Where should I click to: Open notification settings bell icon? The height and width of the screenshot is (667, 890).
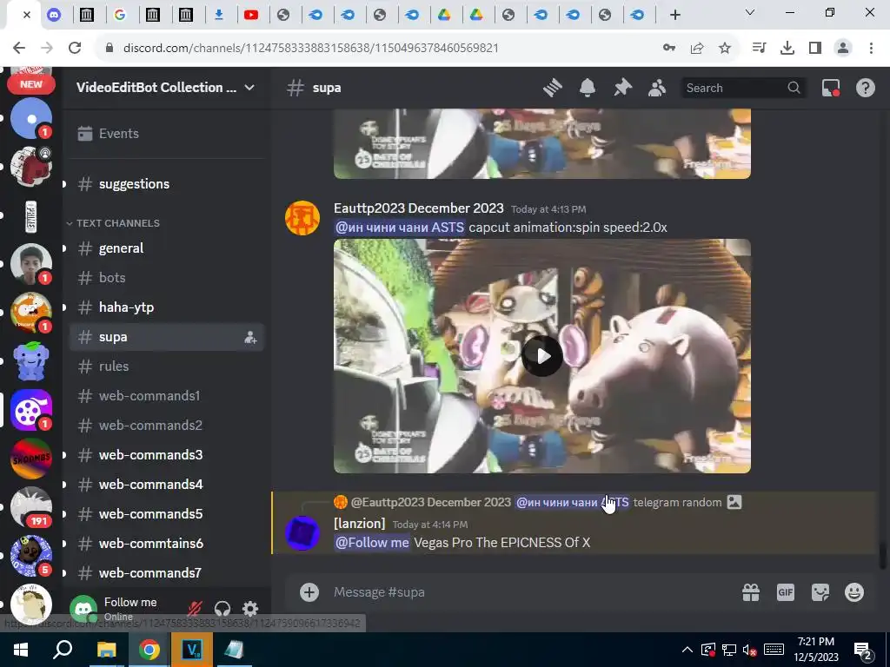588,88
